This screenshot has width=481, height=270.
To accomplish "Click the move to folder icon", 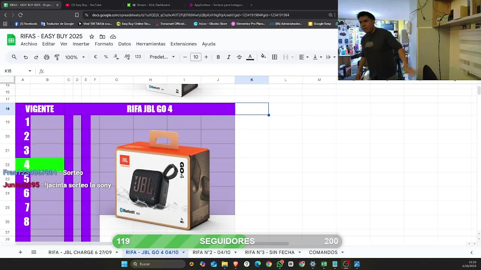I will point(102,36).
